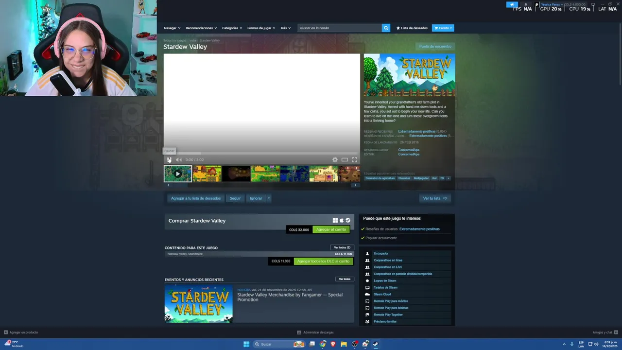Screen dimensions: 622x350
Task: Open the Más dropdown menu
Action: tap(285, 28)
